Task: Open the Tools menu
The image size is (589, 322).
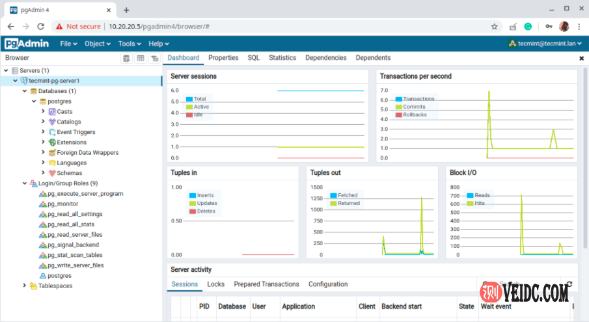Action: pyautogui.click(x=130, y=44)
